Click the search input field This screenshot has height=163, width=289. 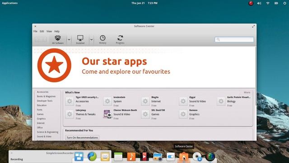point(234,39)
